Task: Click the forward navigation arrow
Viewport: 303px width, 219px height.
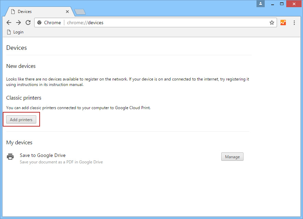Action: (18, 23)
